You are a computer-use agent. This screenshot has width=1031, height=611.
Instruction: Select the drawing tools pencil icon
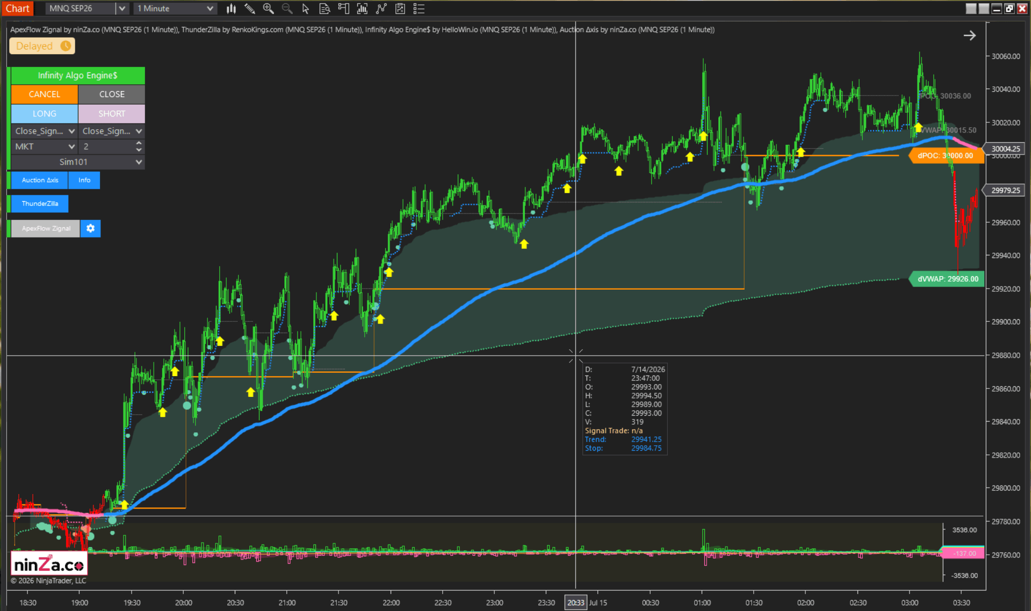click(x=249, y=9)
